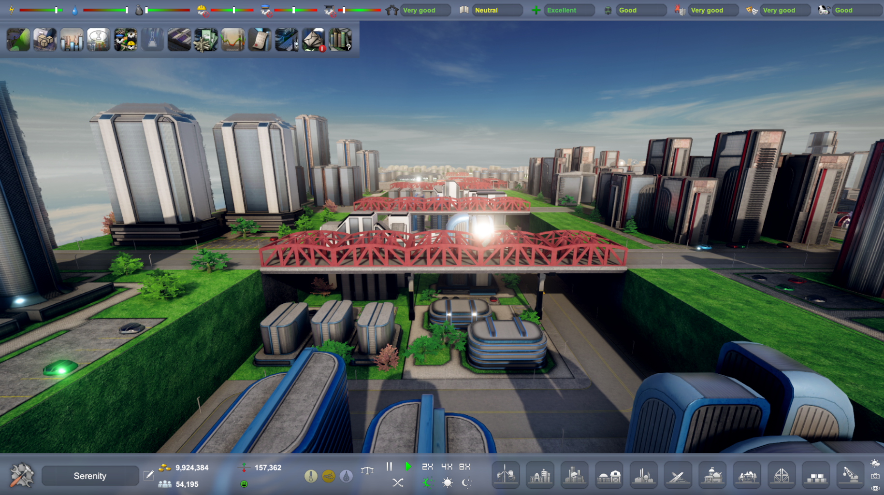
Task: Open roads and transport build menu
Action: 678,475
